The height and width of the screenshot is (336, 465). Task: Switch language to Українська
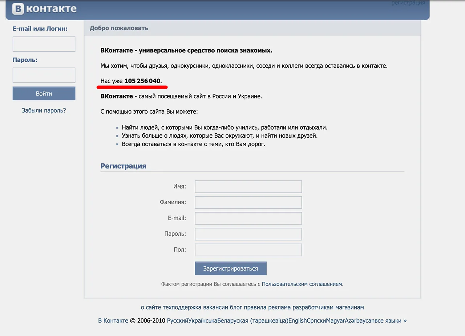(202, 321)
